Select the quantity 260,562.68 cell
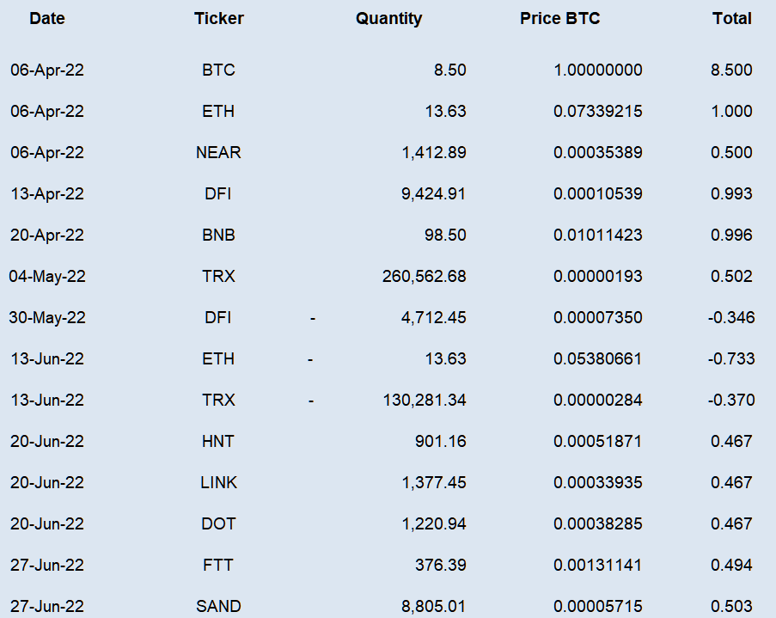The height and width of the screenshot is (618, 776). [x=425, y=276]
